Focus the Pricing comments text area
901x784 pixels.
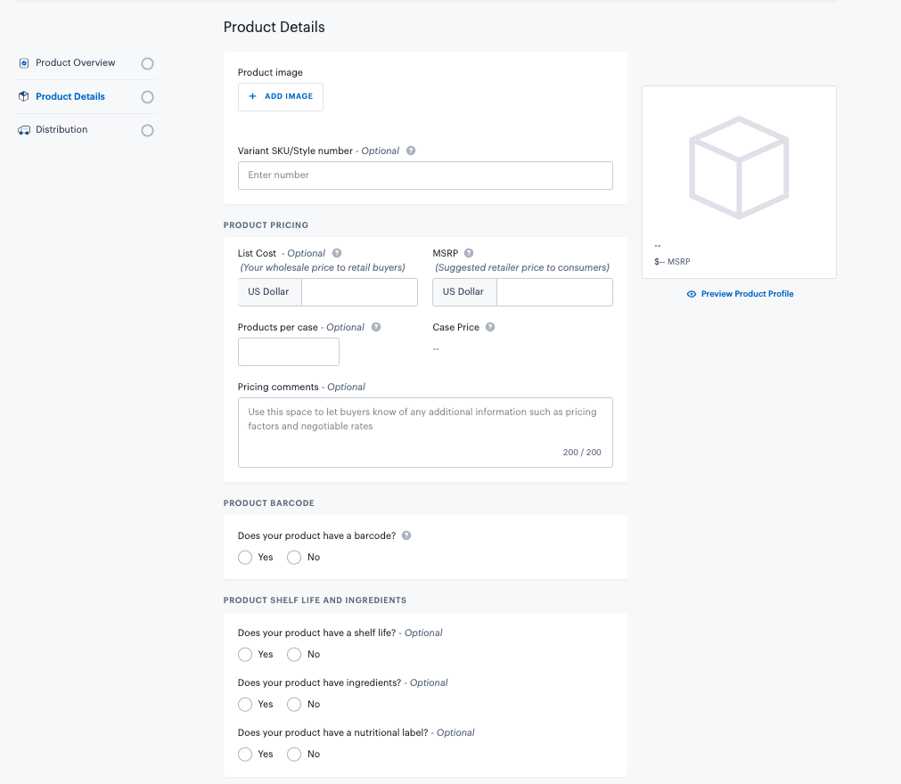point(425,432)
